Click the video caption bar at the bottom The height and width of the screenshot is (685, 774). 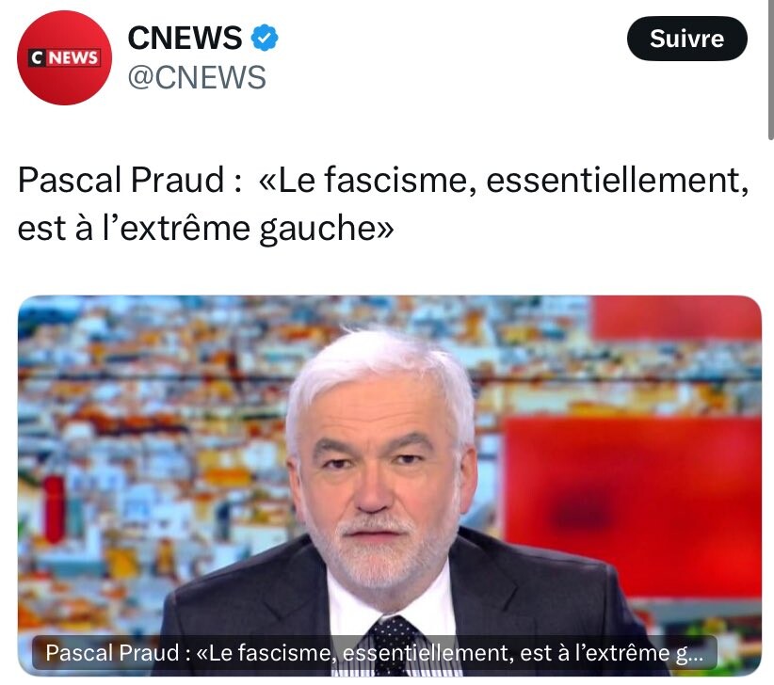point(374,653)
